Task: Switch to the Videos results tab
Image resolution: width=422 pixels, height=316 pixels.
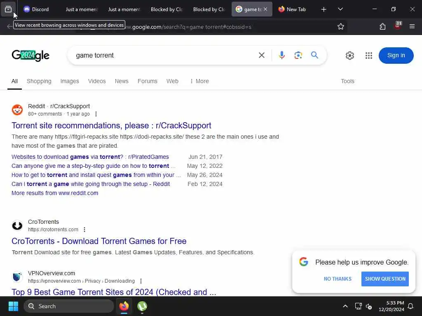Action: pyautogui.click(x=97, y=81)
